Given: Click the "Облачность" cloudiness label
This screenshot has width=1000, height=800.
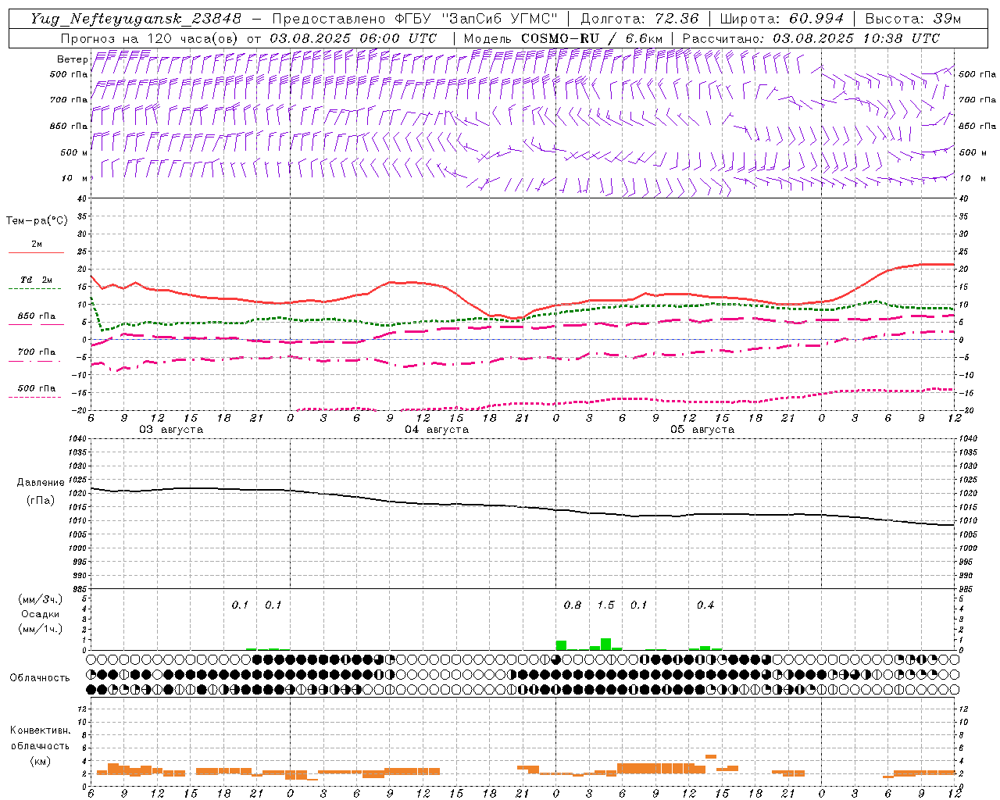Looking at the screenshot, I should point(40,678).
